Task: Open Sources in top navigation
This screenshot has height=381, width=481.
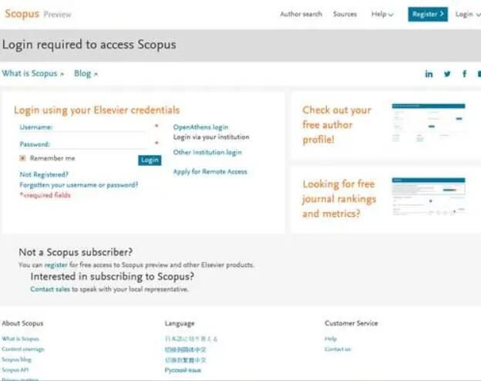Action: coord(345,14)
